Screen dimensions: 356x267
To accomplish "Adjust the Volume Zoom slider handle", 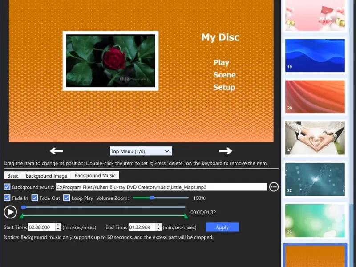I will pos(152,198).
